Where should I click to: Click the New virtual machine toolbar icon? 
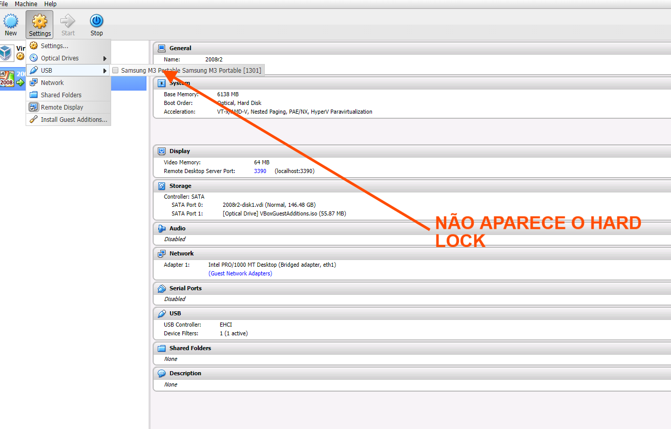11,21
